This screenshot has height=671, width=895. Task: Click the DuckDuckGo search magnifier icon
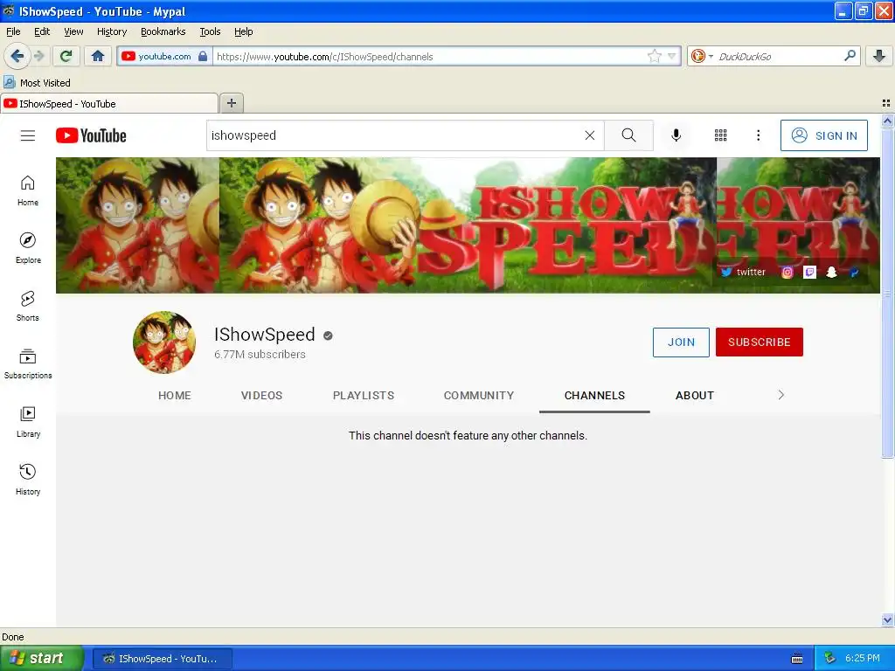coord(850,56)
